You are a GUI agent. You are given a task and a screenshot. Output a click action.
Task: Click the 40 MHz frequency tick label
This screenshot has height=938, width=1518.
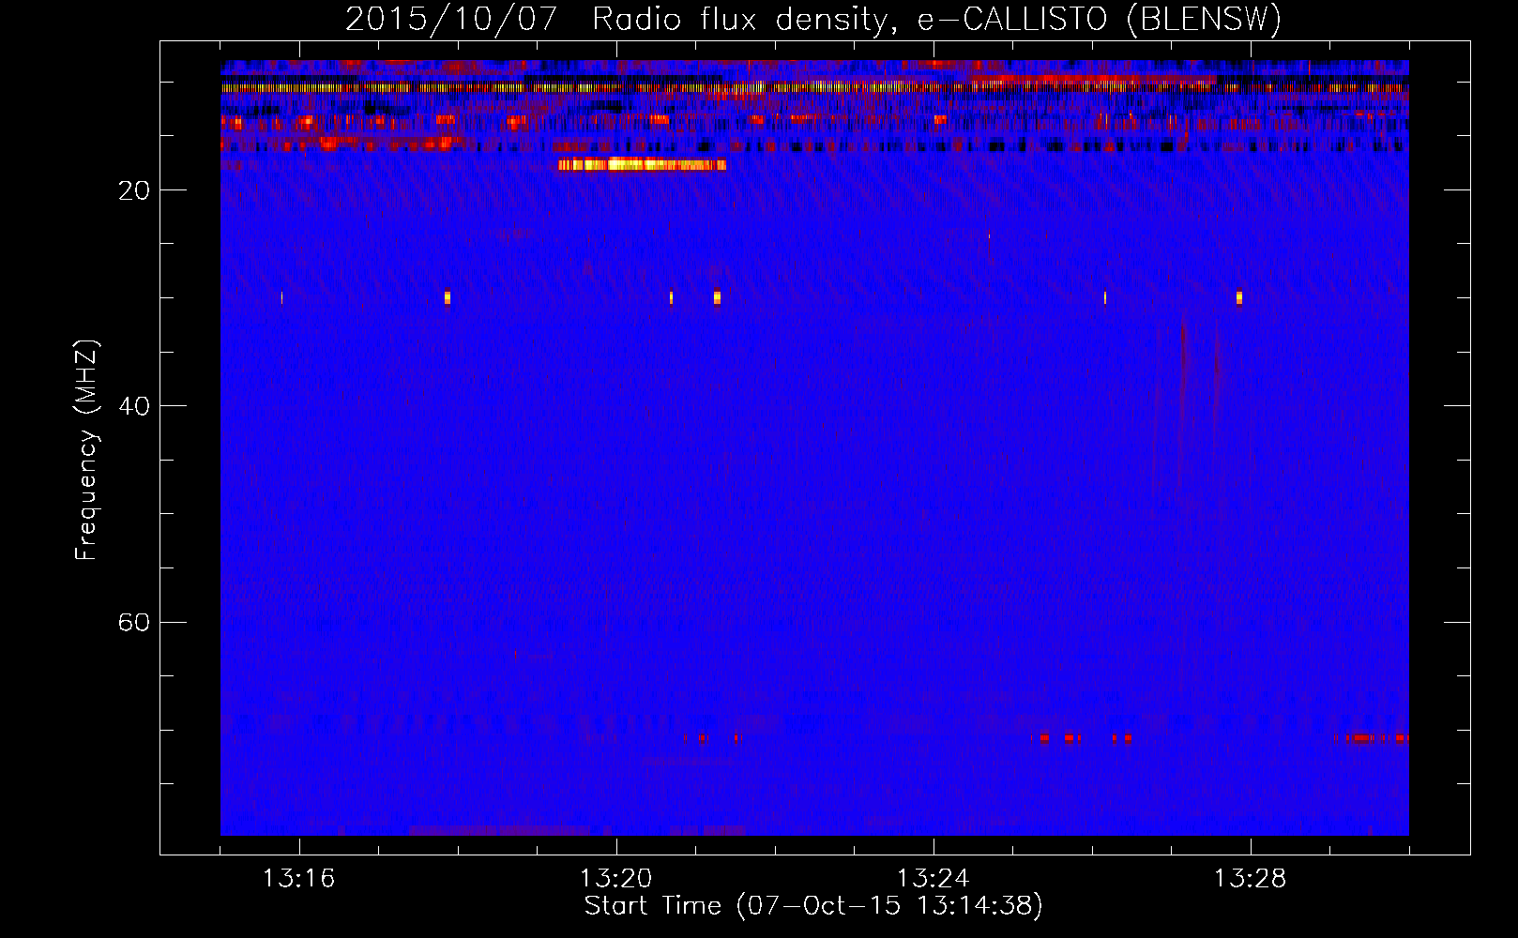134,406
